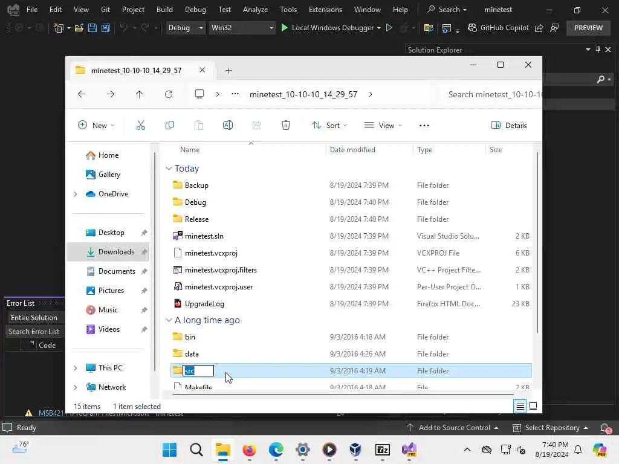The height and width of the screenshot is (464, 619).
Task: Click the Explorer vertical scrollbar
Action: coord(537,242)
